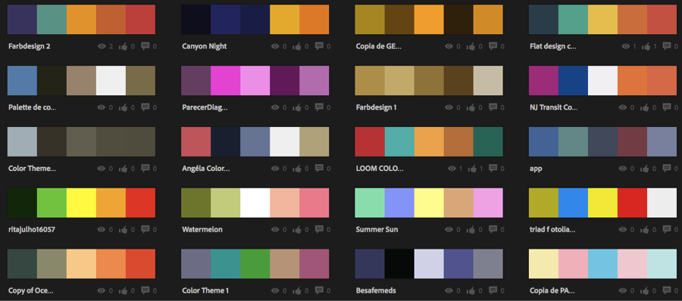Screen dimensions: 682x301
Task: Click the thumbs-up icon for Farbdesign 1
Action: click(x=471, y=107)
